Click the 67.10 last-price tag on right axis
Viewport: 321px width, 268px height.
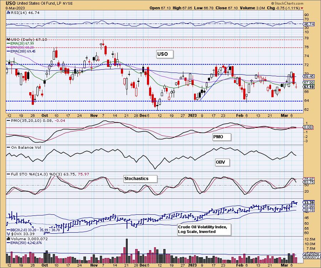click(309, 87)
